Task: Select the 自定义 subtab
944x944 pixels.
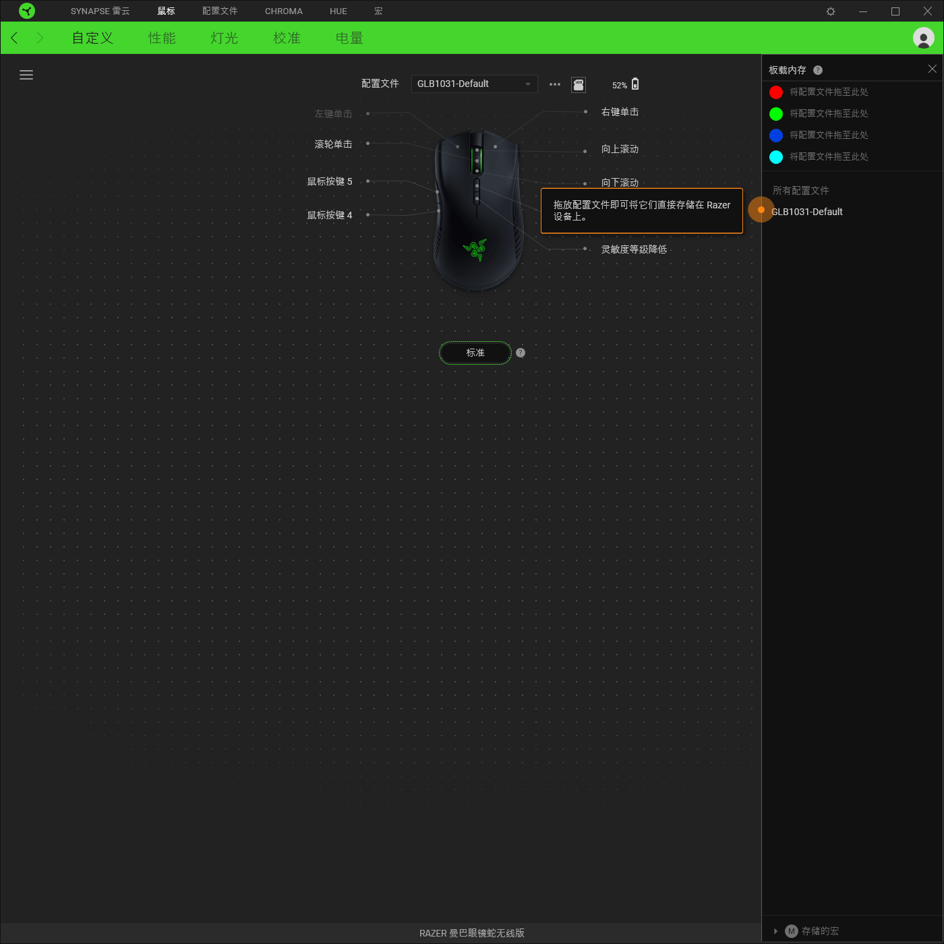Action: pos(93,38)
